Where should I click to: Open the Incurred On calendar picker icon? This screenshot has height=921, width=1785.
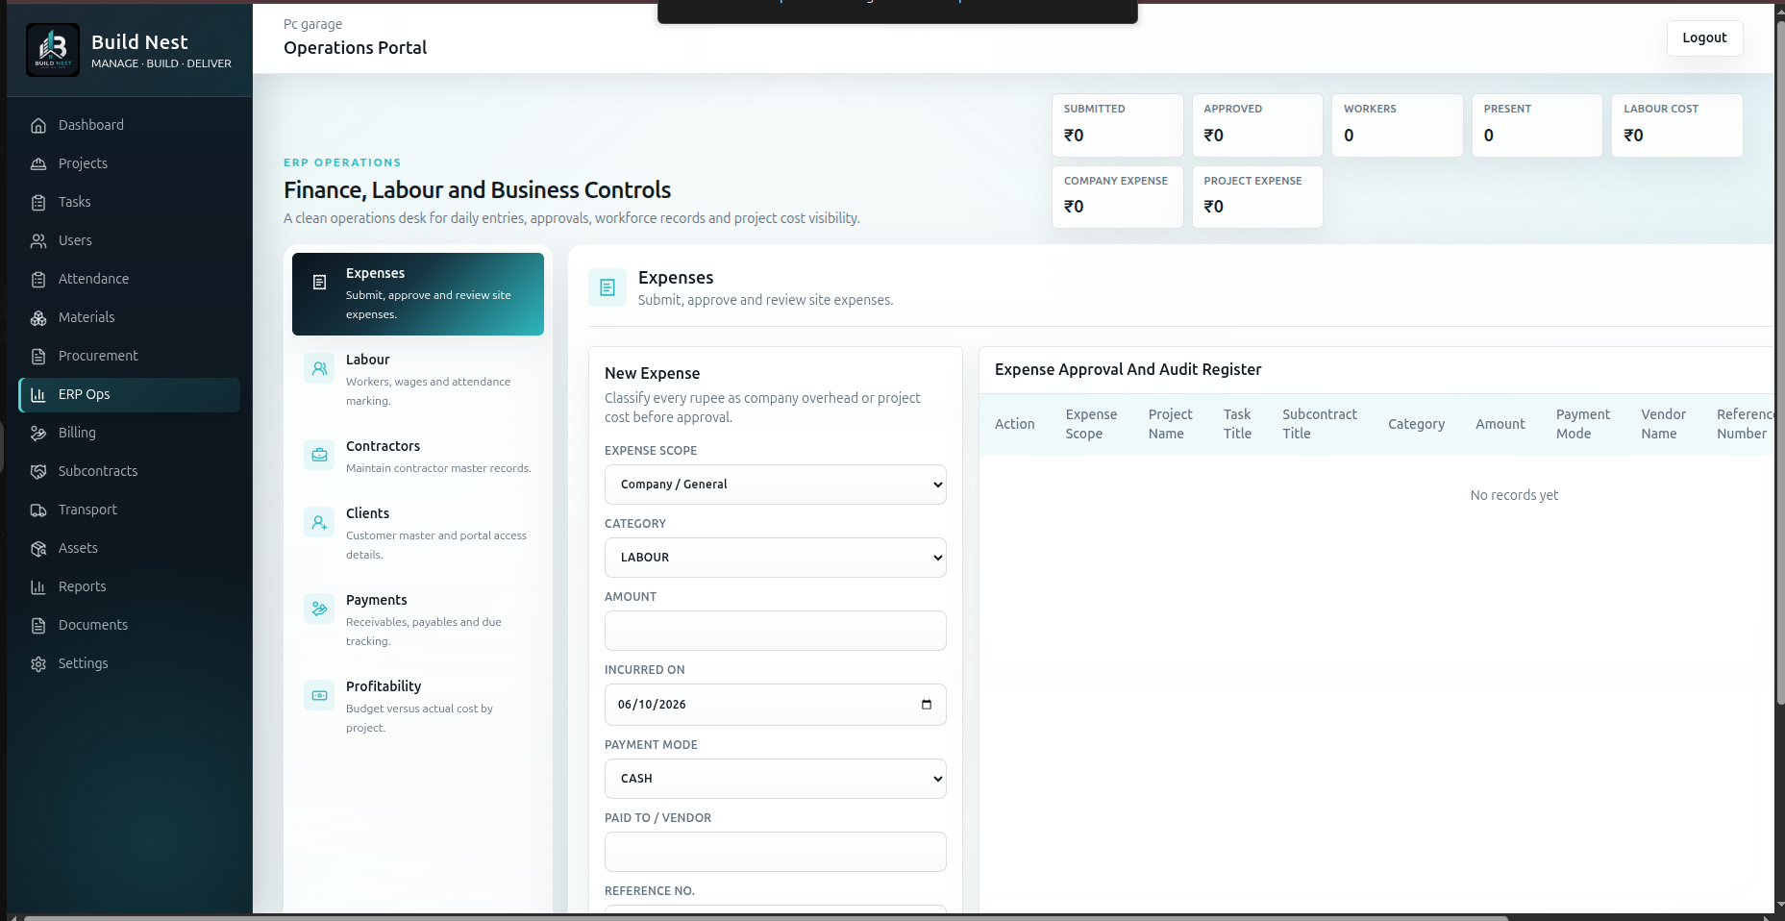point(927,705)
